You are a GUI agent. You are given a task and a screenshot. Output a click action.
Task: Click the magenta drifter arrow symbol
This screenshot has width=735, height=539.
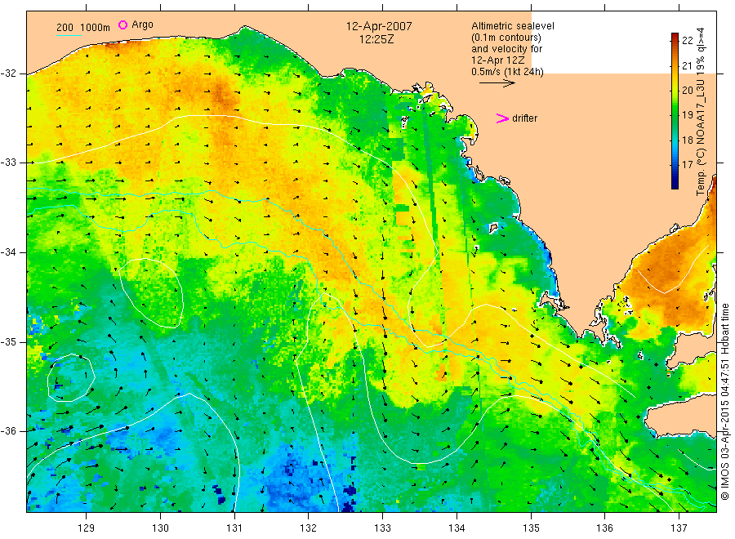coord(502,118)
